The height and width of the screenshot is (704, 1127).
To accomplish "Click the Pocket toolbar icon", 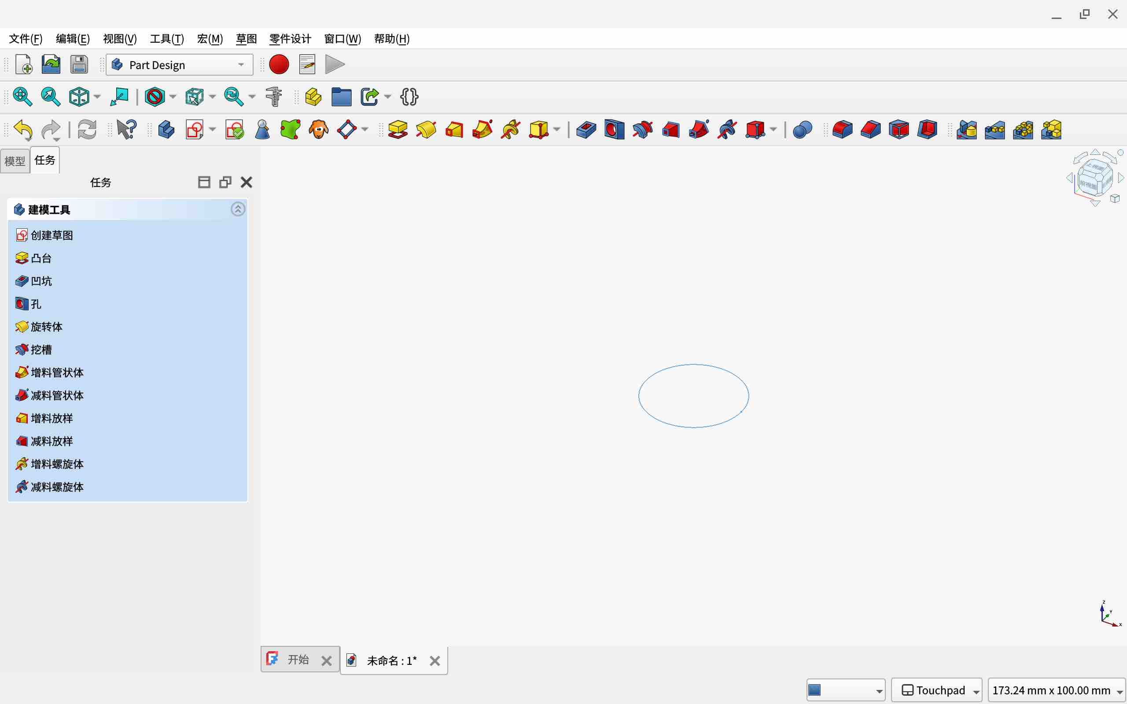I will [586, 129].
